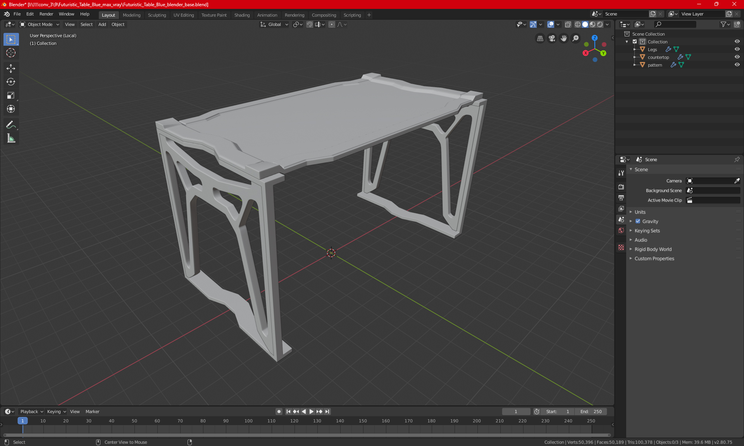Switch to wireframe viewport shading
The image size is (744, 446).
pyautogui.click(x=578, y=24)
